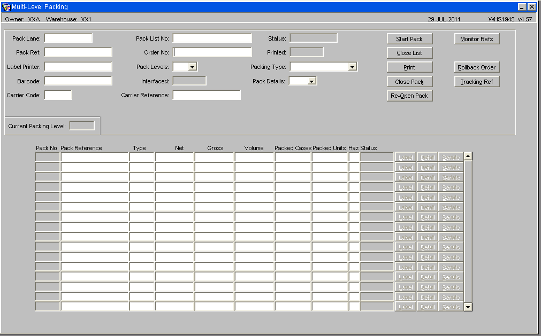Image resolution: width=541 pixels, height=336 pixels.
Task: Click the Current Packing Level field
Action: point(82,126)
